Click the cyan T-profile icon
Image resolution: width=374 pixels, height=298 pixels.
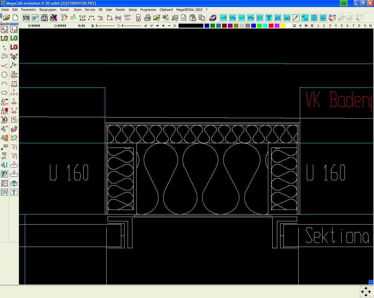[269, 18]
